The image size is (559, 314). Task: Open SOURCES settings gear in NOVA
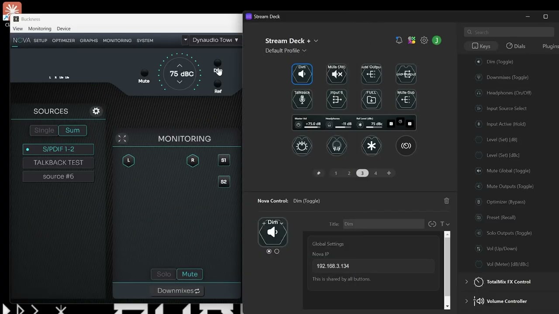tap(96, 111)
